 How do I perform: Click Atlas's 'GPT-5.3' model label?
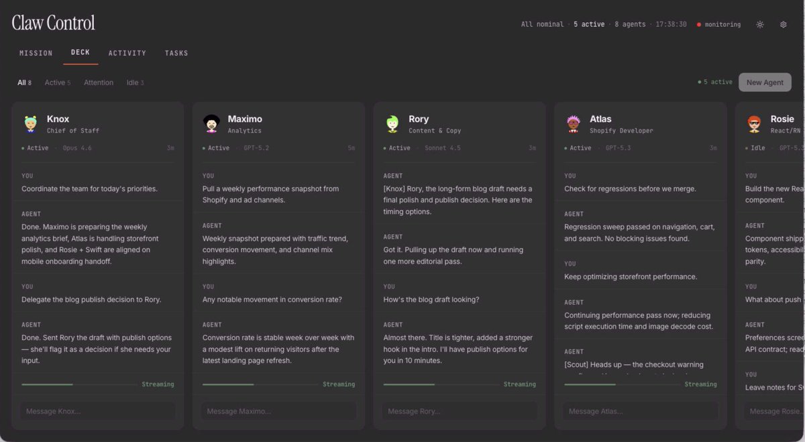point(619,148)
